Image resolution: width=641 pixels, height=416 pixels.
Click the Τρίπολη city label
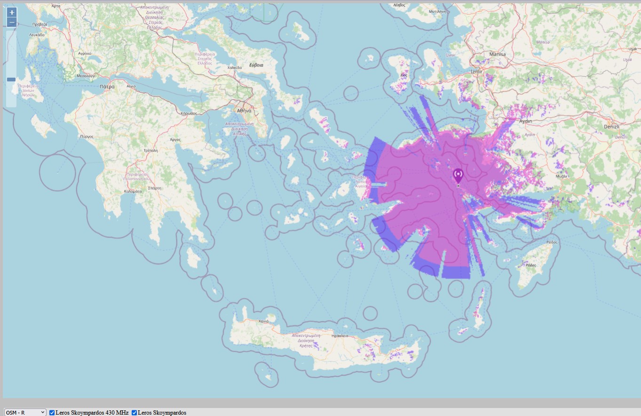coord(150,150)
